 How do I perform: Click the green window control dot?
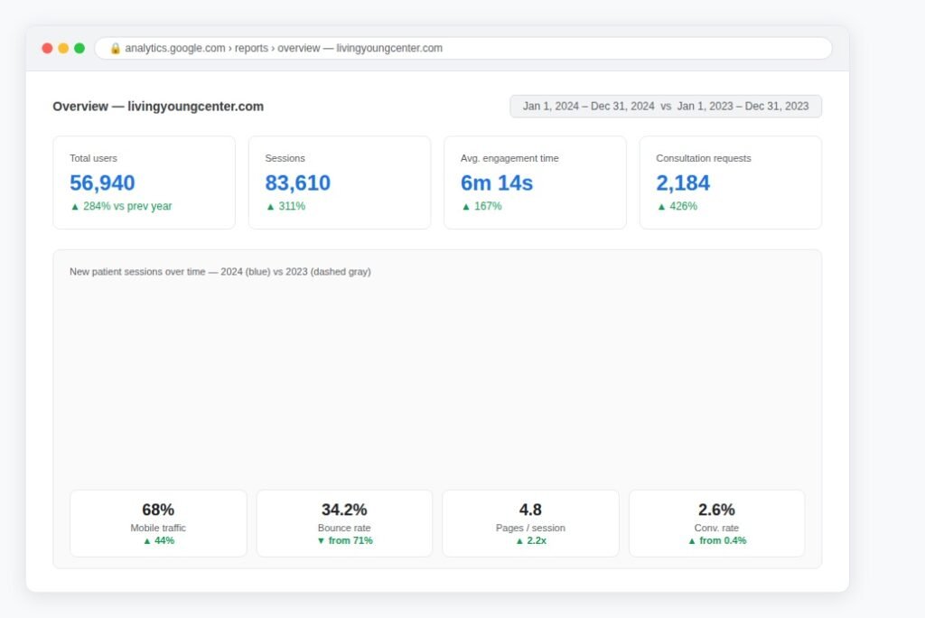point(79,49)
